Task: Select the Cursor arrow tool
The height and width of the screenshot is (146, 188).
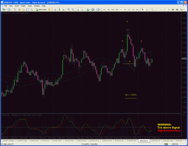Action: tap(143, 10)
